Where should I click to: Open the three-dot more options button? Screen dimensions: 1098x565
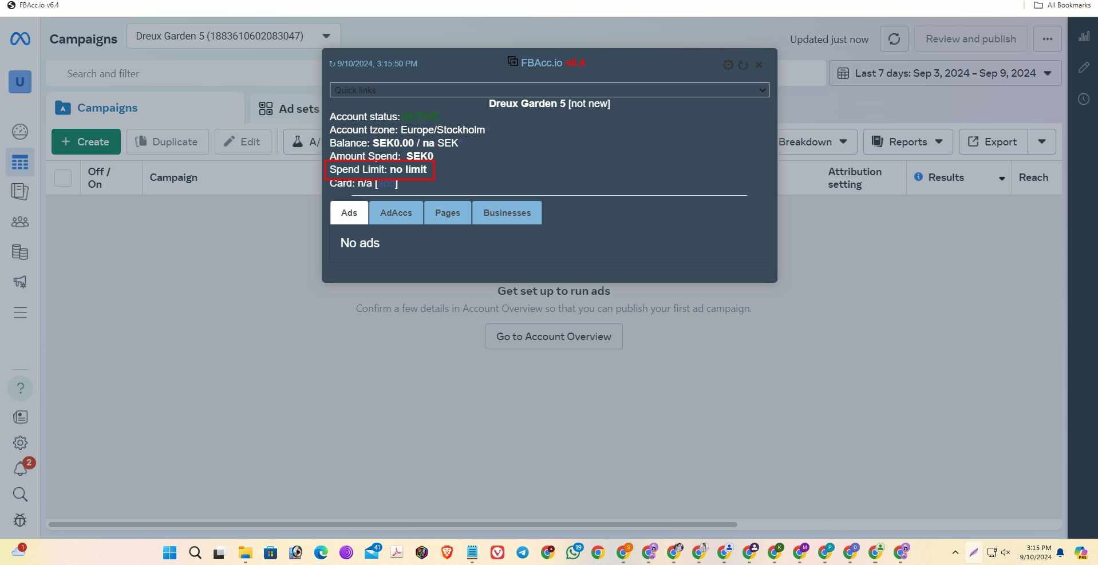pos(1048,39)
